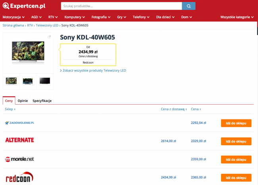Click the enlarge image icon on product photo
Image resolution: width=258 pixels, height=185 pixels.
[49, 37]
